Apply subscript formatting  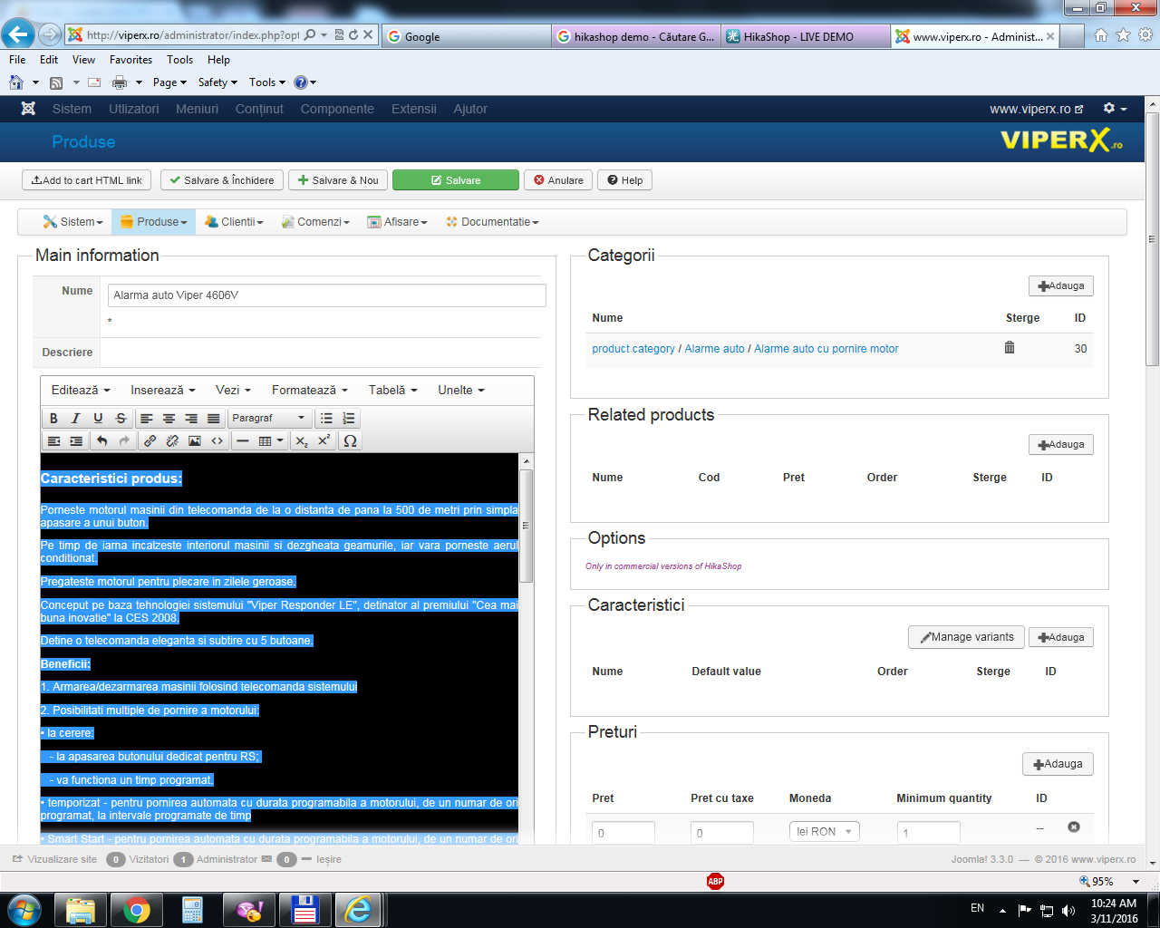(x=302, y=440)
